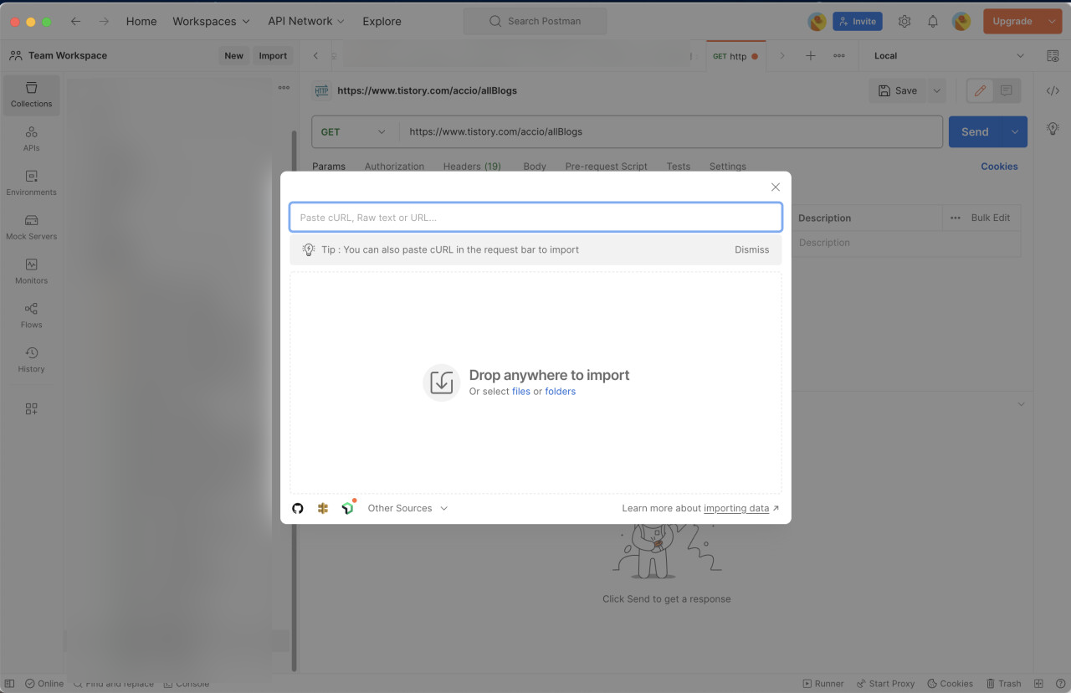Select the GET http request tab
The image size is (1071, 693).
click(735, 56)
